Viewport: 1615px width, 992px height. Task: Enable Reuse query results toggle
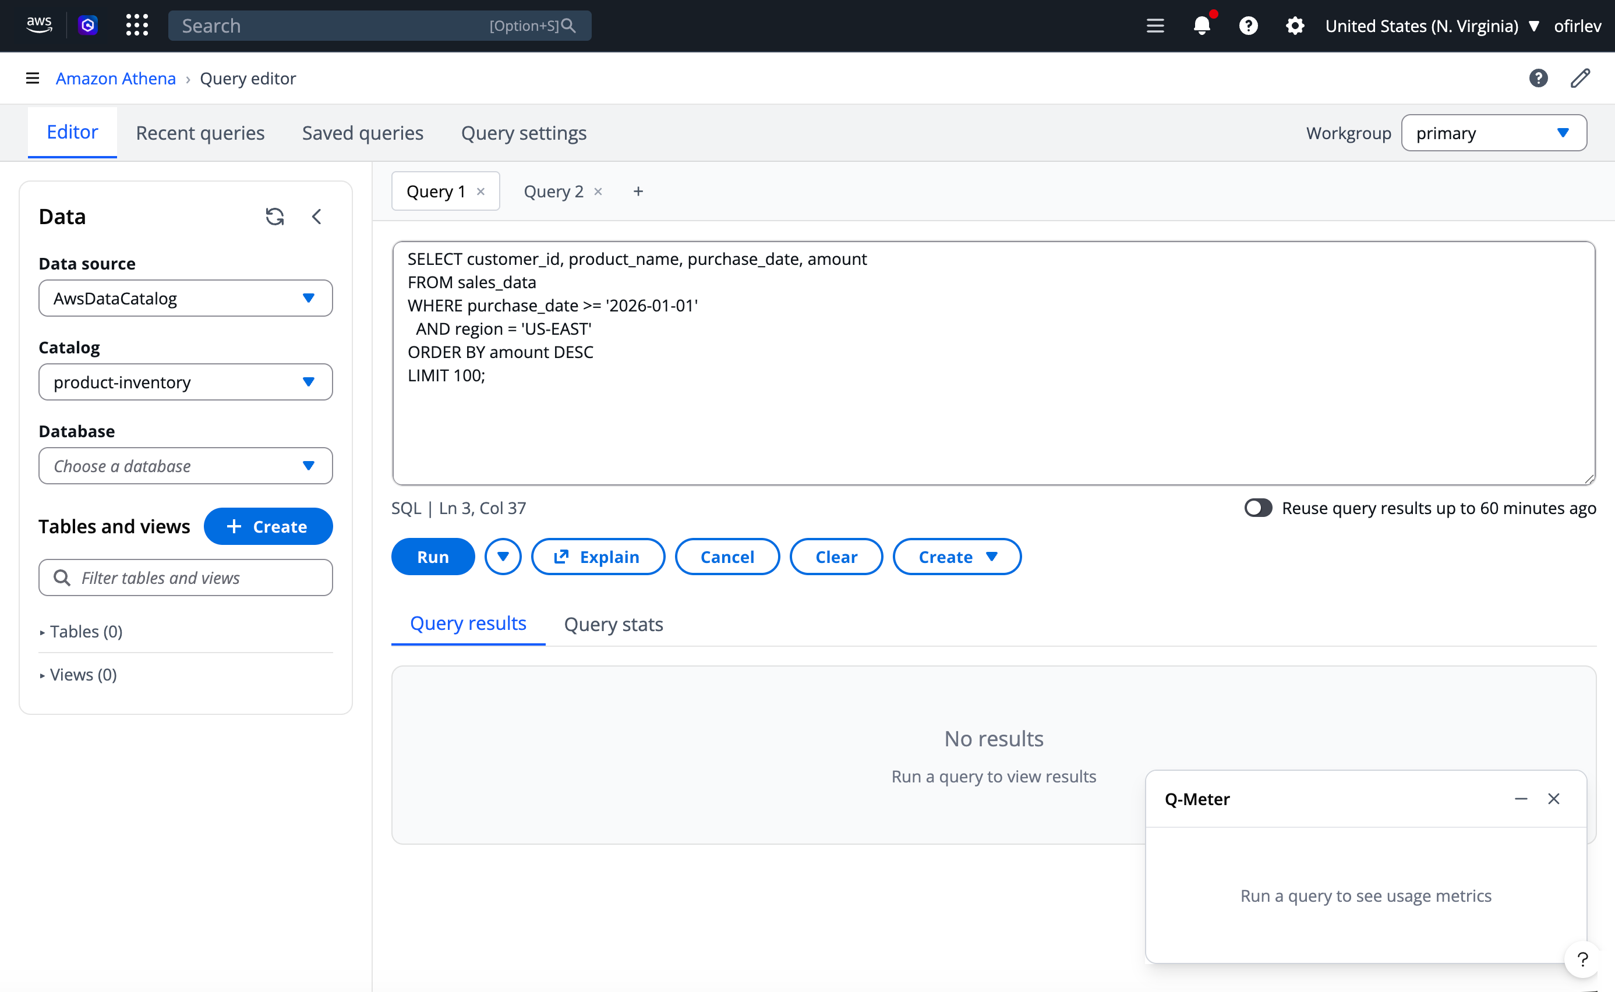(x=1257, y=508)
